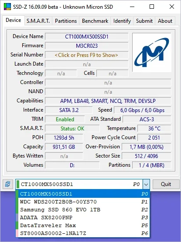
Task: Click the Cells n/a field
Action: (x=113, y=74)
